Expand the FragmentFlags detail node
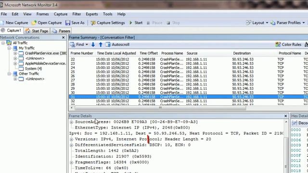The image size is (308, 173). [71, 162]
